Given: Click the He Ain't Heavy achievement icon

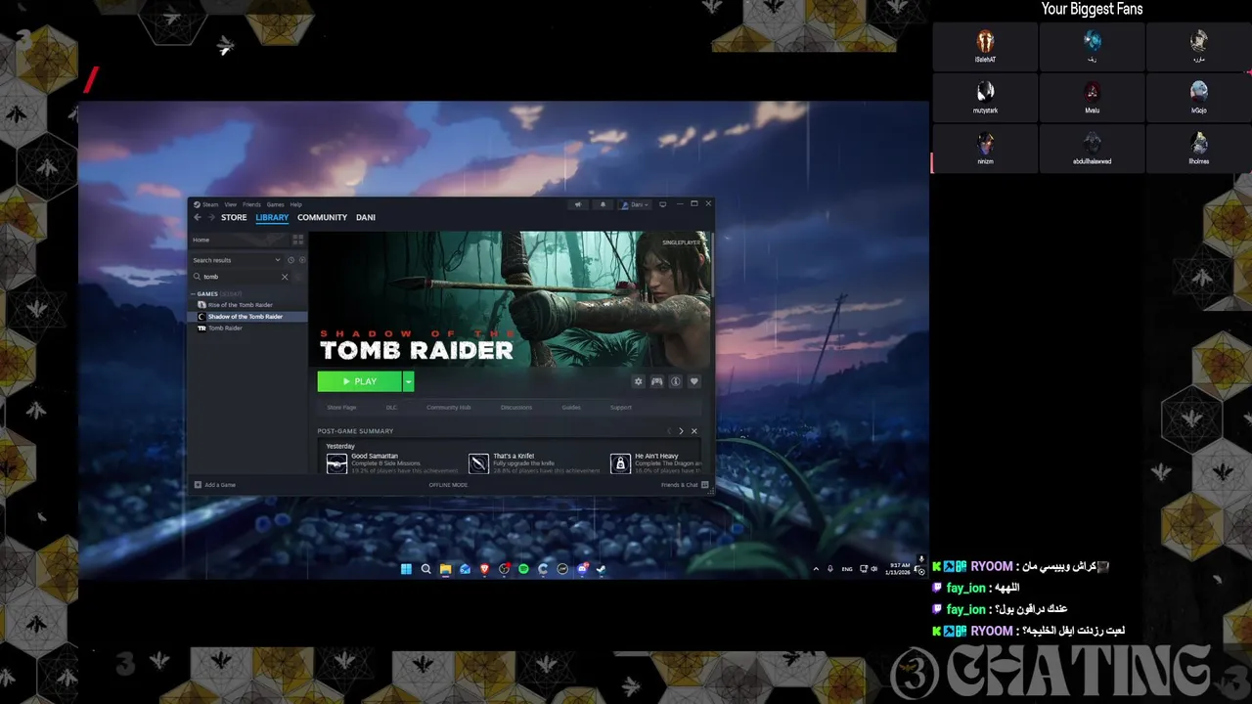Looking at the screenshot, I should [620, 463].
